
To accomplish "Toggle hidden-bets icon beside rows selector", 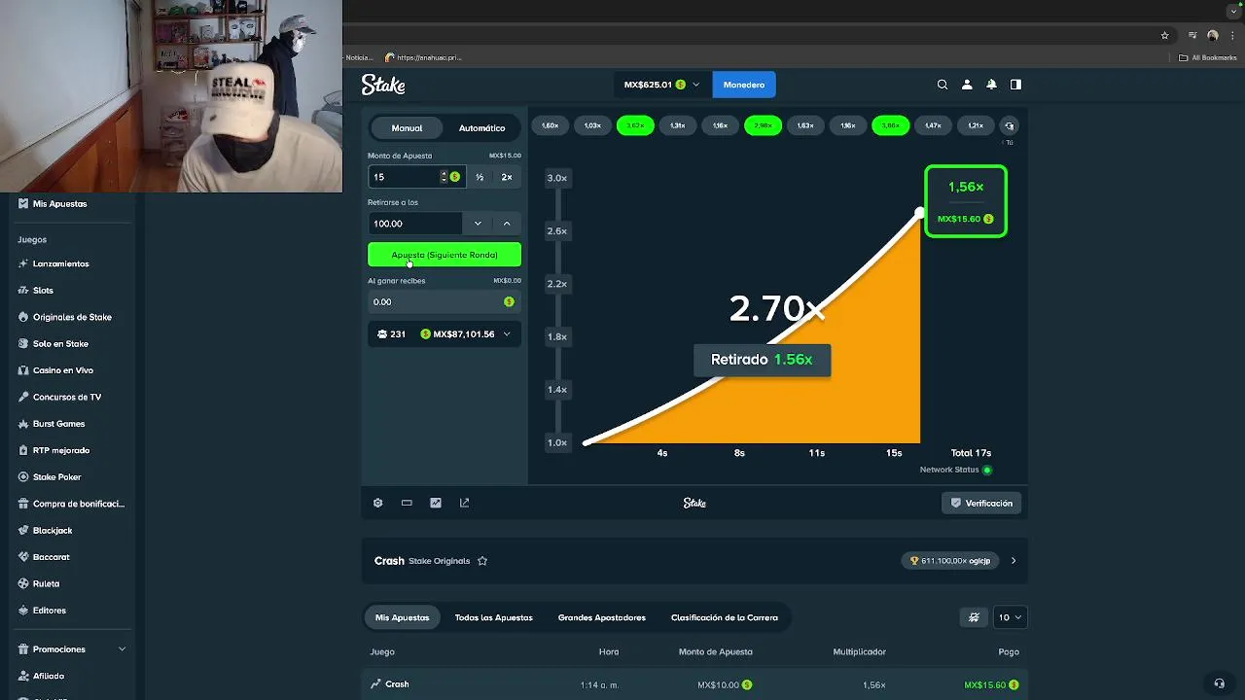I will point(974,617).
